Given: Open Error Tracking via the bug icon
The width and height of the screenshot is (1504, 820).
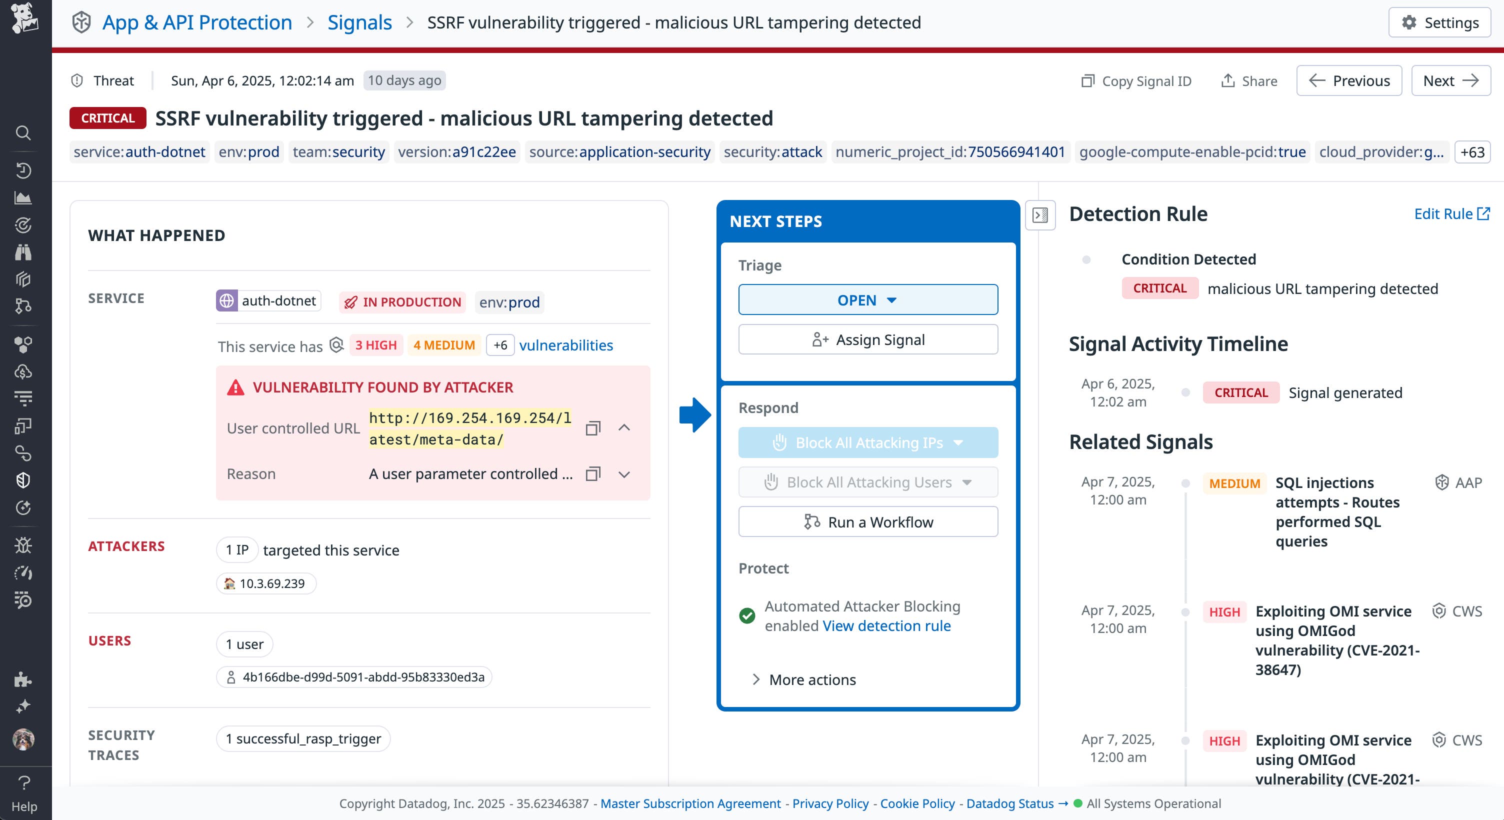Looking at the screenshot, I should pyautogui.click(x=23, y=545).
